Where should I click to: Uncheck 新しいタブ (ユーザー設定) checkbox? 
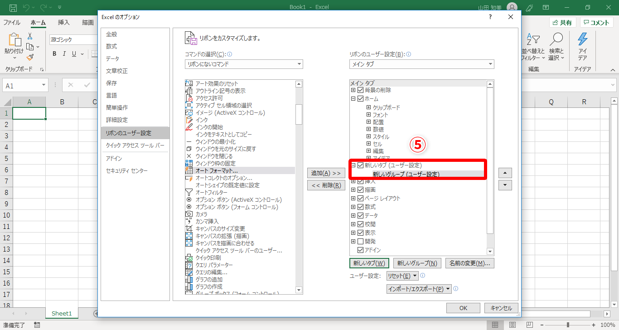361,165
